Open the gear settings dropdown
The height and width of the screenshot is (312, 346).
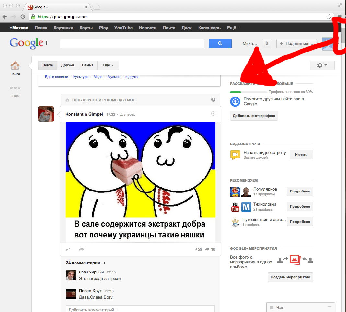(322, 65)
